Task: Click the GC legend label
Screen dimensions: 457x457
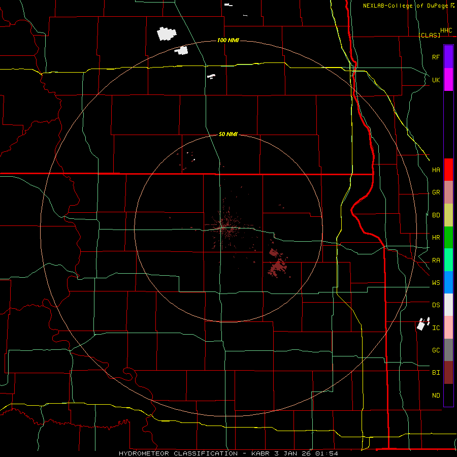Action: (x=436, y=350)
